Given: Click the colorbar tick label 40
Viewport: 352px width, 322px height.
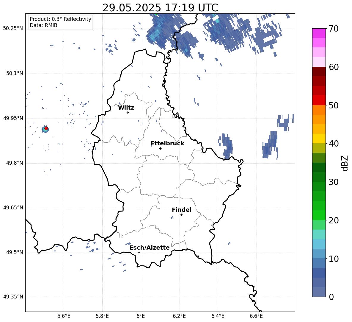Looking at the screenshot, I should 334,144.
